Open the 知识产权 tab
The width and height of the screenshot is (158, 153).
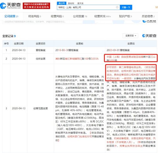(x=125, y=16)
